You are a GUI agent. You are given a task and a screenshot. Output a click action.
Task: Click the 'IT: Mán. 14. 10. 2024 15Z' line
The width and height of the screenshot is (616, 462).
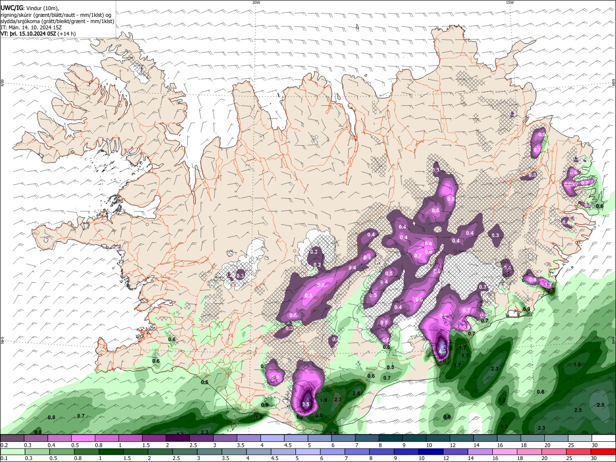pos(32,27)
